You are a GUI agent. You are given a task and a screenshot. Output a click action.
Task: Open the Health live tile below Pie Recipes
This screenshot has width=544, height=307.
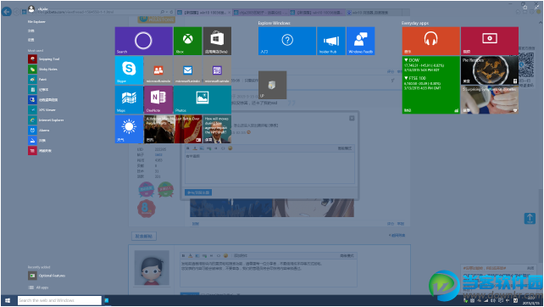490,100
